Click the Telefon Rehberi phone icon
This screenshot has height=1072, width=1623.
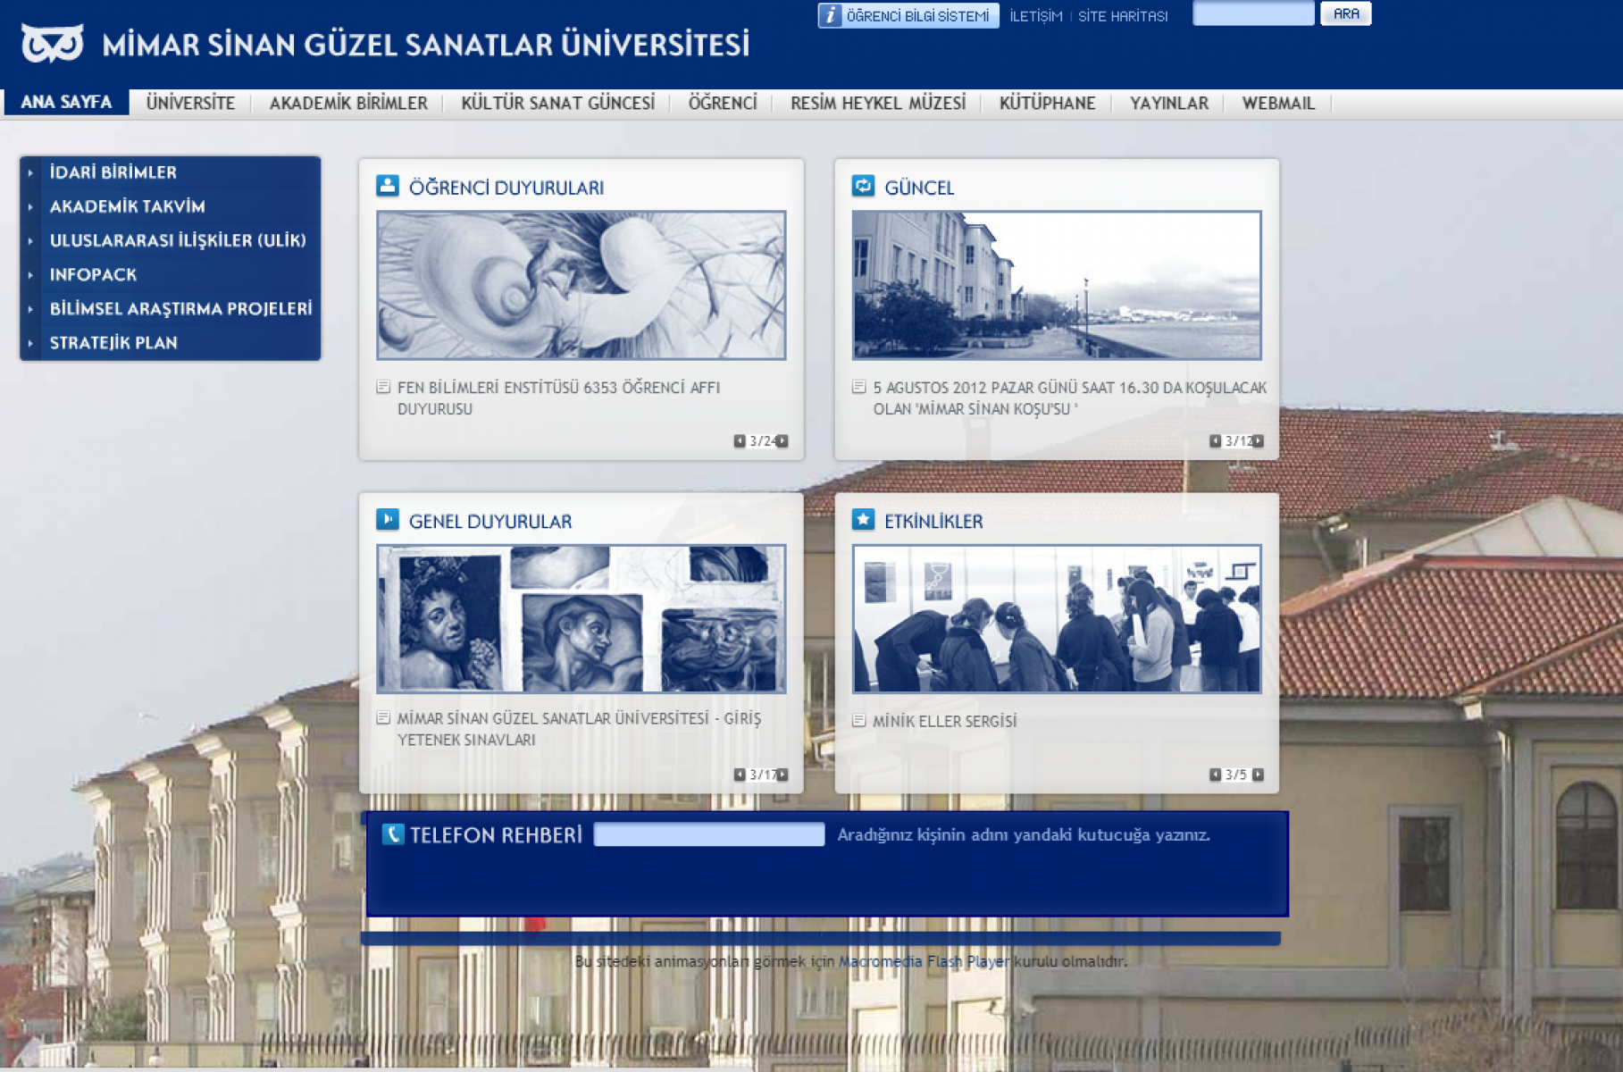393,834
